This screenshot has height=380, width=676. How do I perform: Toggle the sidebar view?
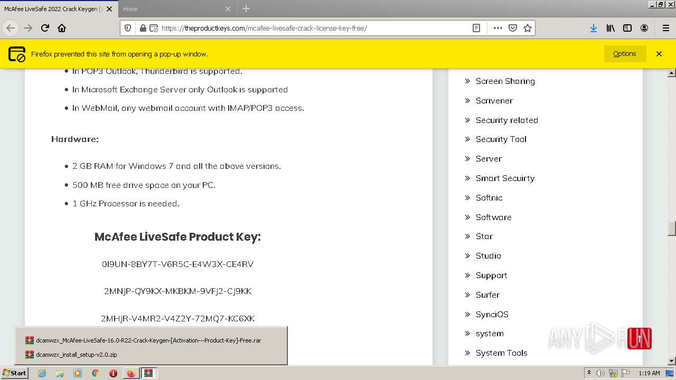(x=627, y=28)
